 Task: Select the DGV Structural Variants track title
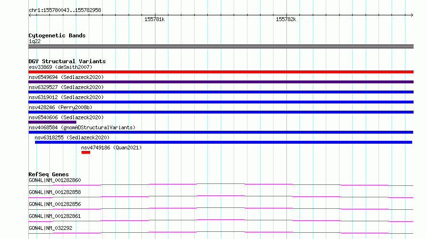coord(67,61)
